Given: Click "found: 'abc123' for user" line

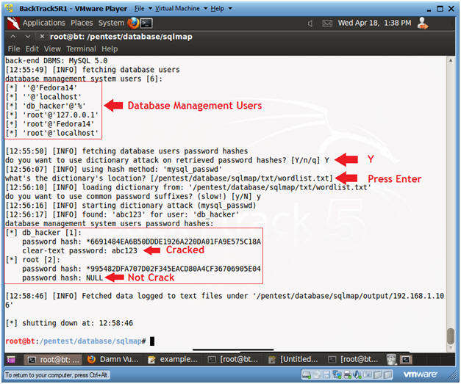Looking at the screenshot, I should tap(122, 214).
